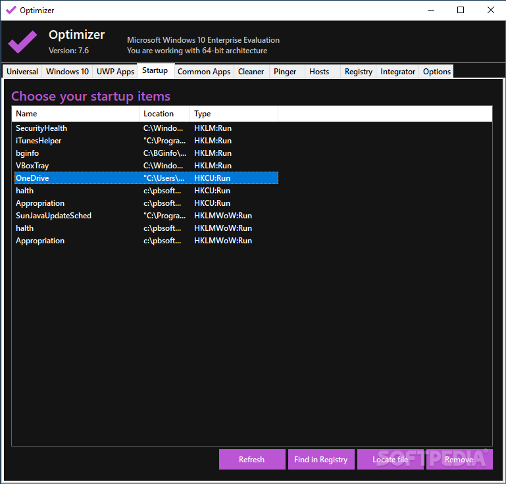Screen dimensions: 506x484
Task: Click the large purple checkmark Optimizer logo
Action: (x=22, y=42)
